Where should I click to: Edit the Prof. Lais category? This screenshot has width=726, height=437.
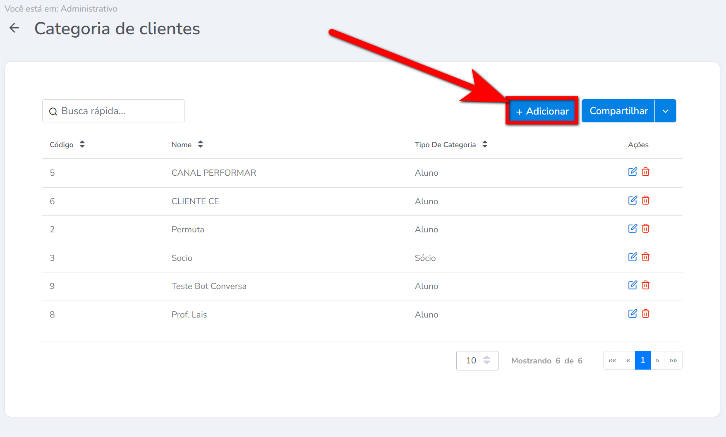[x=633, y=314]
